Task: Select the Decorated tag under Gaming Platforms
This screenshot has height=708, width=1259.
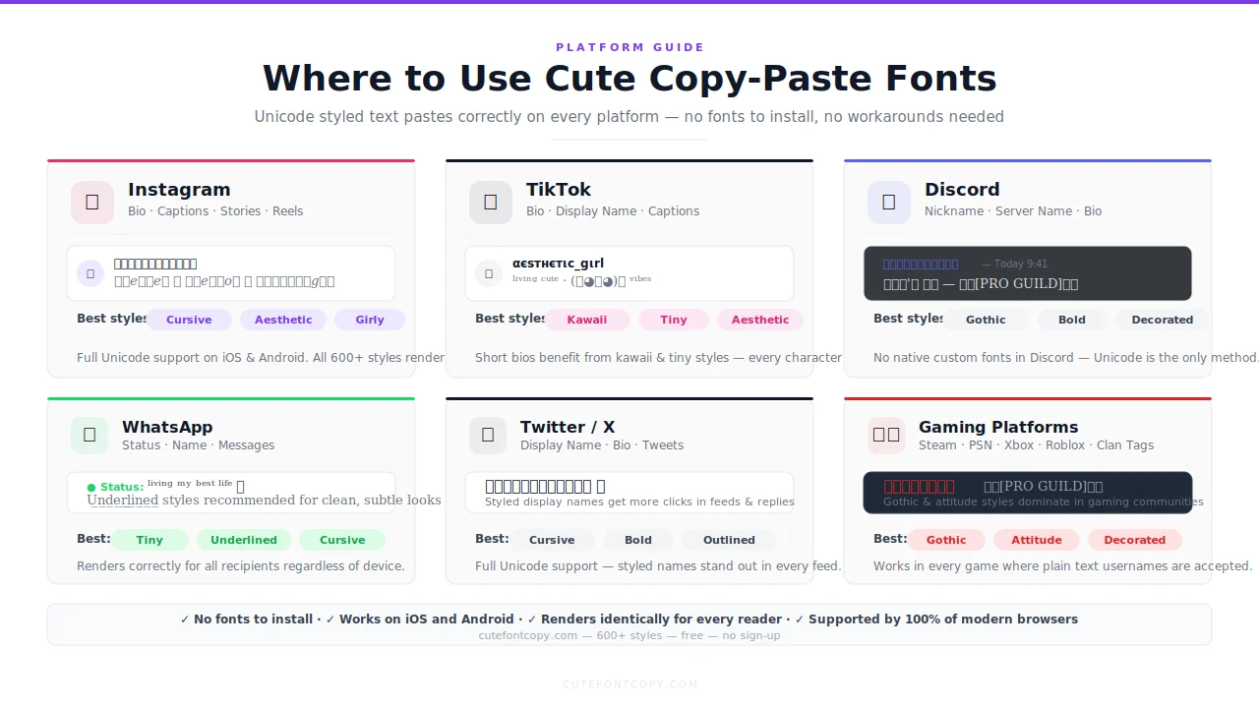Action: pyautogui.click(x=1134, y=540)
